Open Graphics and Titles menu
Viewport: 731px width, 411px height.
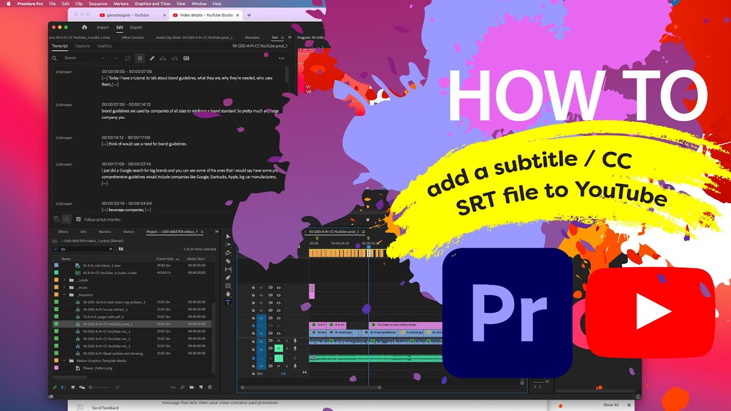pos(152,3)
